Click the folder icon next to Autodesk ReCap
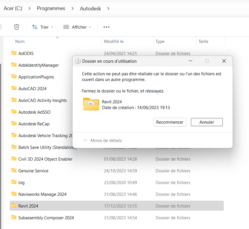Viewport: 249px width, 229px height. tap(14, 123)
